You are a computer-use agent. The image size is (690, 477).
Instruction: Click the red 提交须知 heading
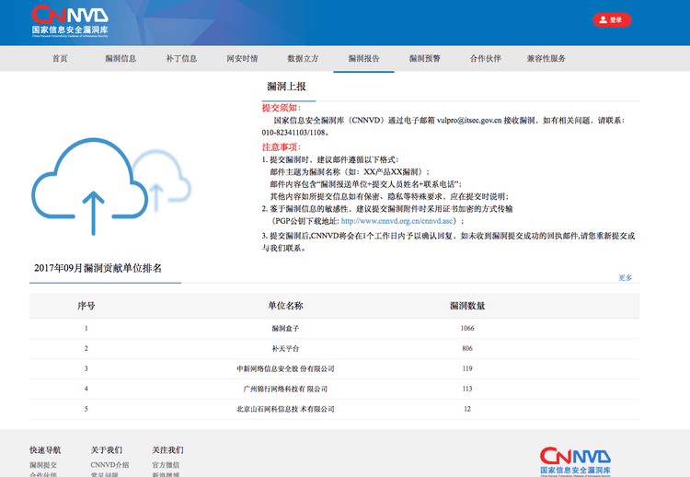(x=282, y=108)
